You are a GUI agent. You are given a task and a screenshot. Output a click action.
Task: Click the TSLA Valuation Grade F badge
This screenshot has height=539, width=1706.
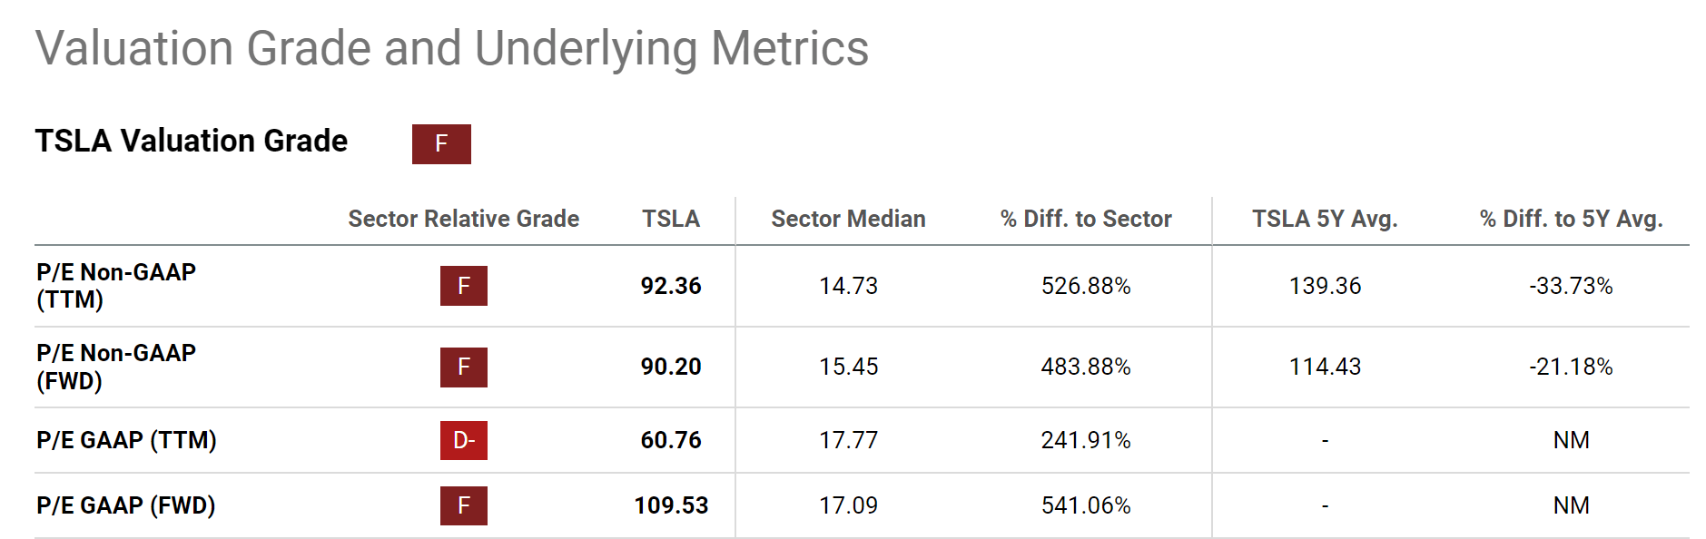pyautogui.click(x=441, y=144)
